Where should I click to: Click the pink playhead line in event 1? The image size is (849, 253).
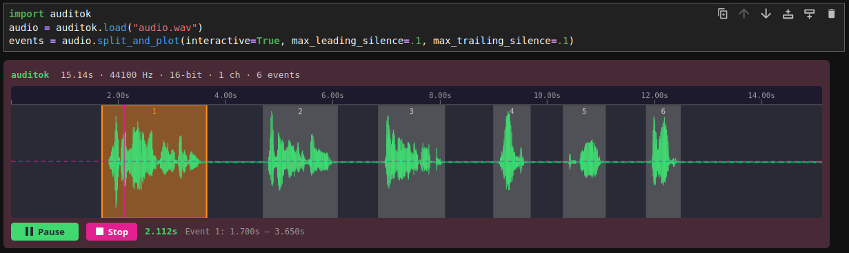click(124, 161)
